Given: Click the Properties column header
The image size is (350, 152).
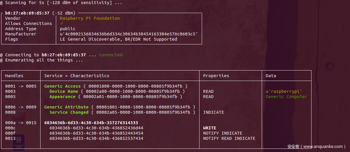Looking at the screenshot, I should click(216, 76).
